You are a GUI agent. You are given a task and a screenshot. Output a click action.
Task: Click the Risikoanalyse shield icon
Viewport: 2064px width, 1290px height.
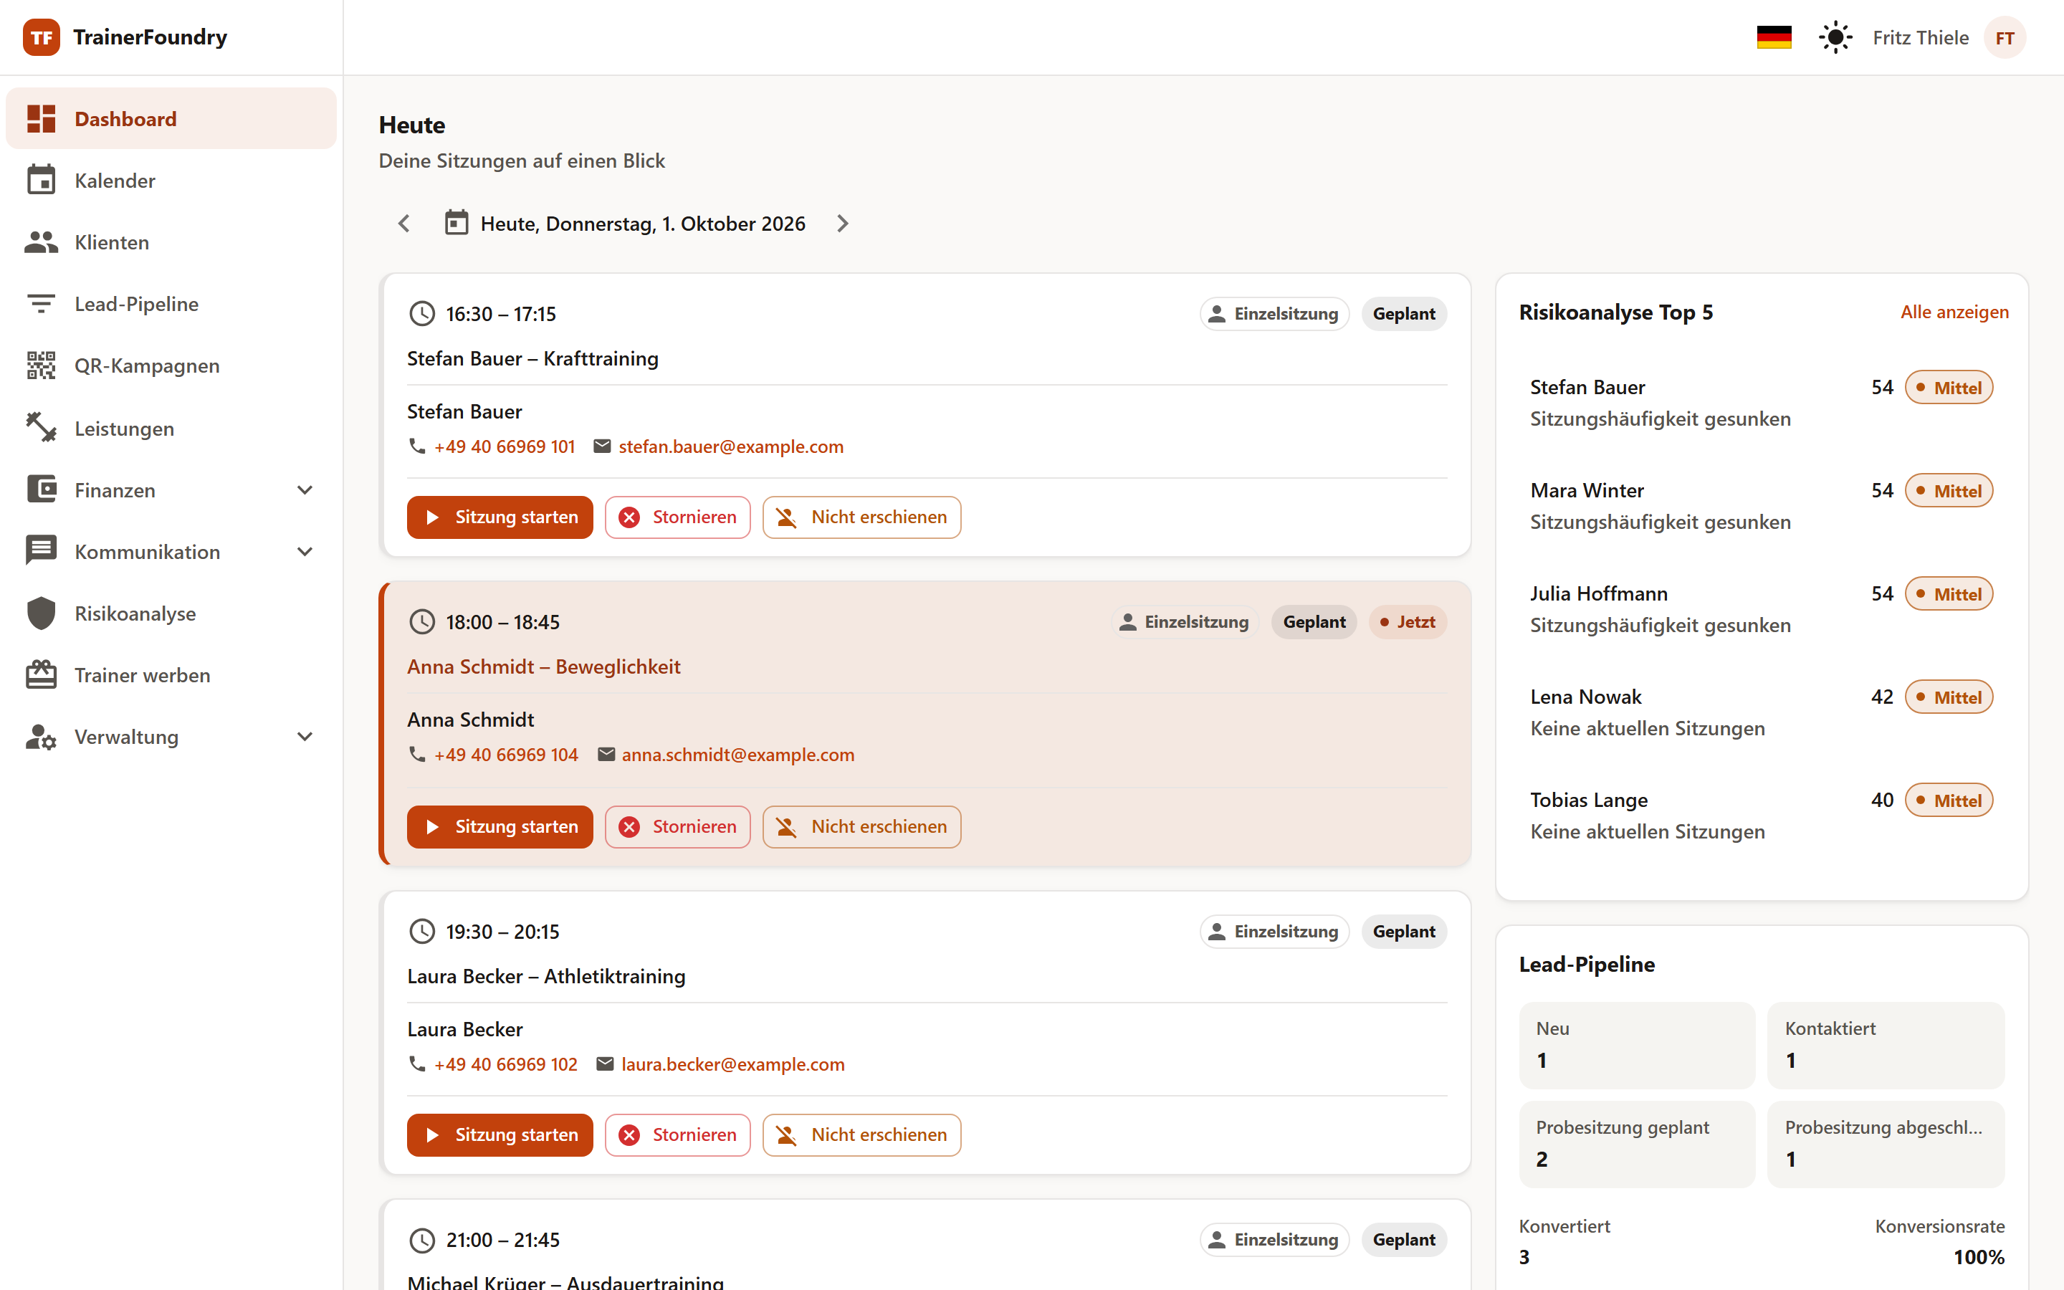(41, 613)
